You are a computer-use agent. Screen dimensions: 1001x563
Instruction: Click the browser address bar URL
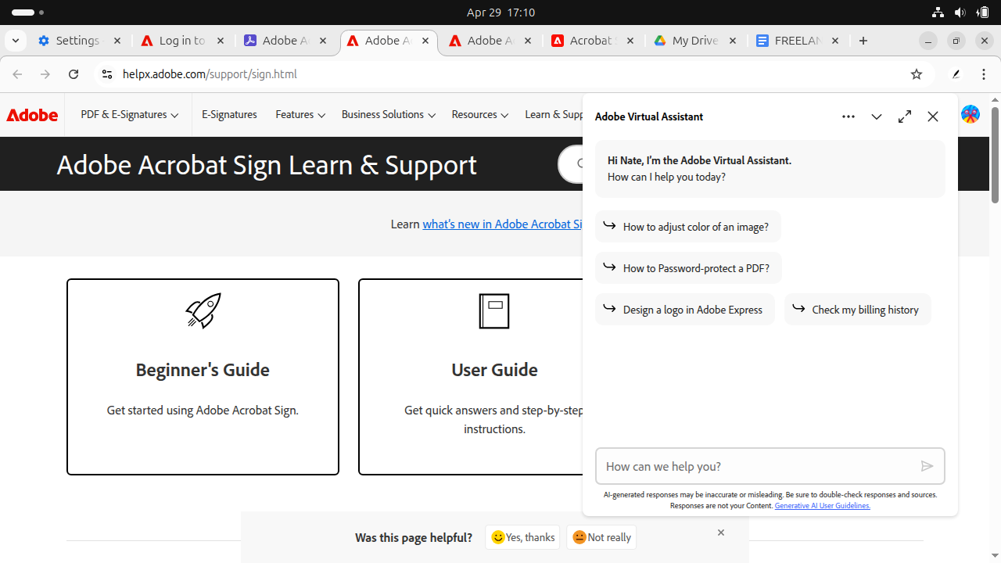coord(210,74)
